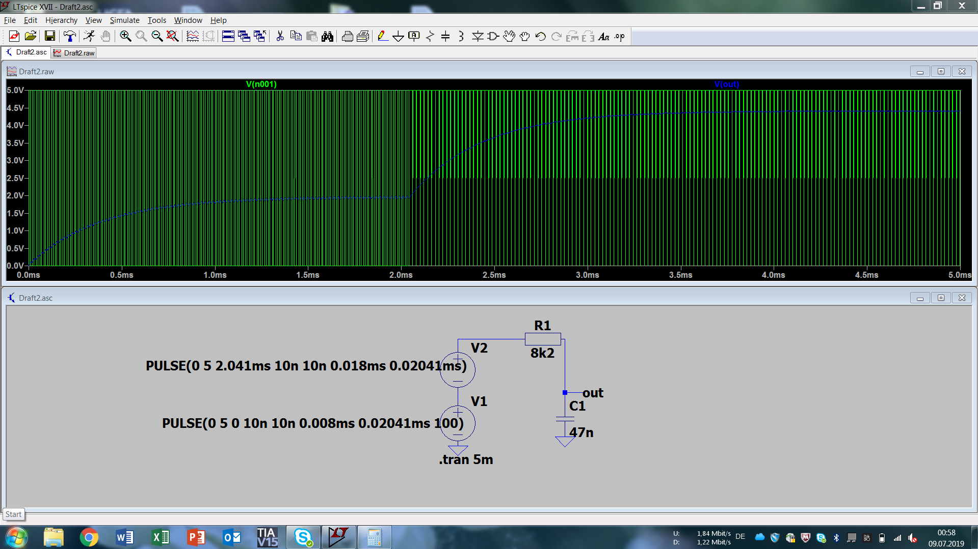The height and width of the screenshot is (549, 978).
Task: Open the Tools menu
Action: click(156, 20)
